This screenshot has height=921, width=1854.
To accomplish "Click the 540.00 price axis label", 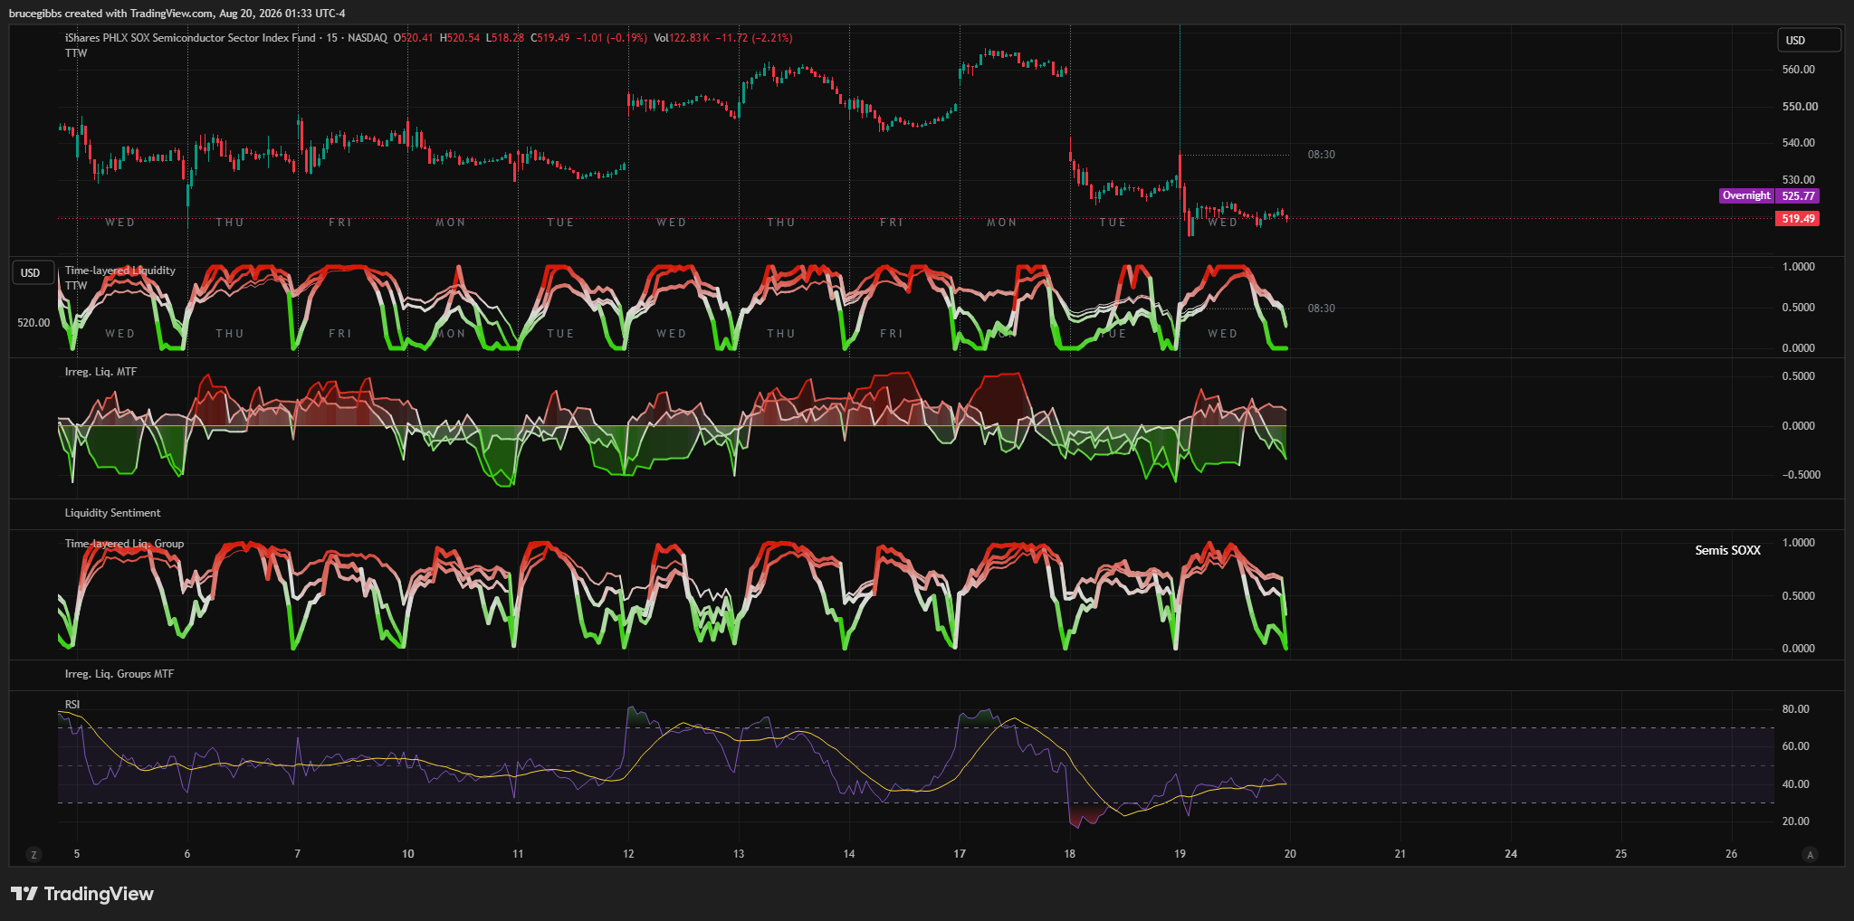I will pyautogui.click(x=1799, y=143).
